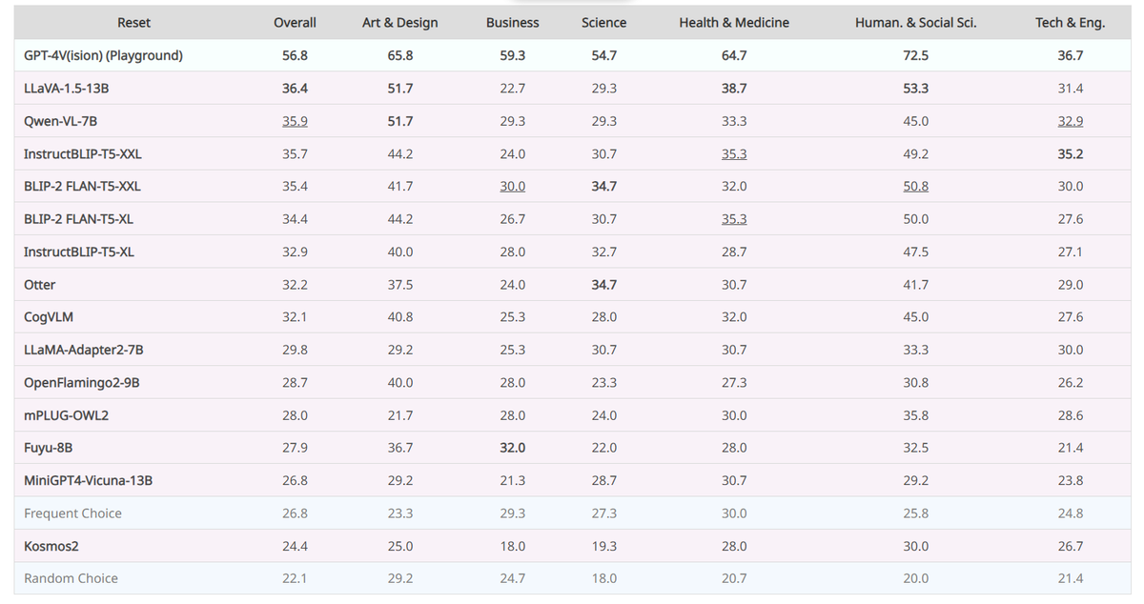This screenshot has width=1144, height=604.
Task: Click the Business column header
Action: click(512, 23)
